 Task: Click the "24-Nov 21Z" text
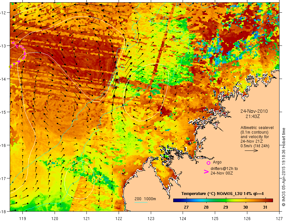click(250, 141)
